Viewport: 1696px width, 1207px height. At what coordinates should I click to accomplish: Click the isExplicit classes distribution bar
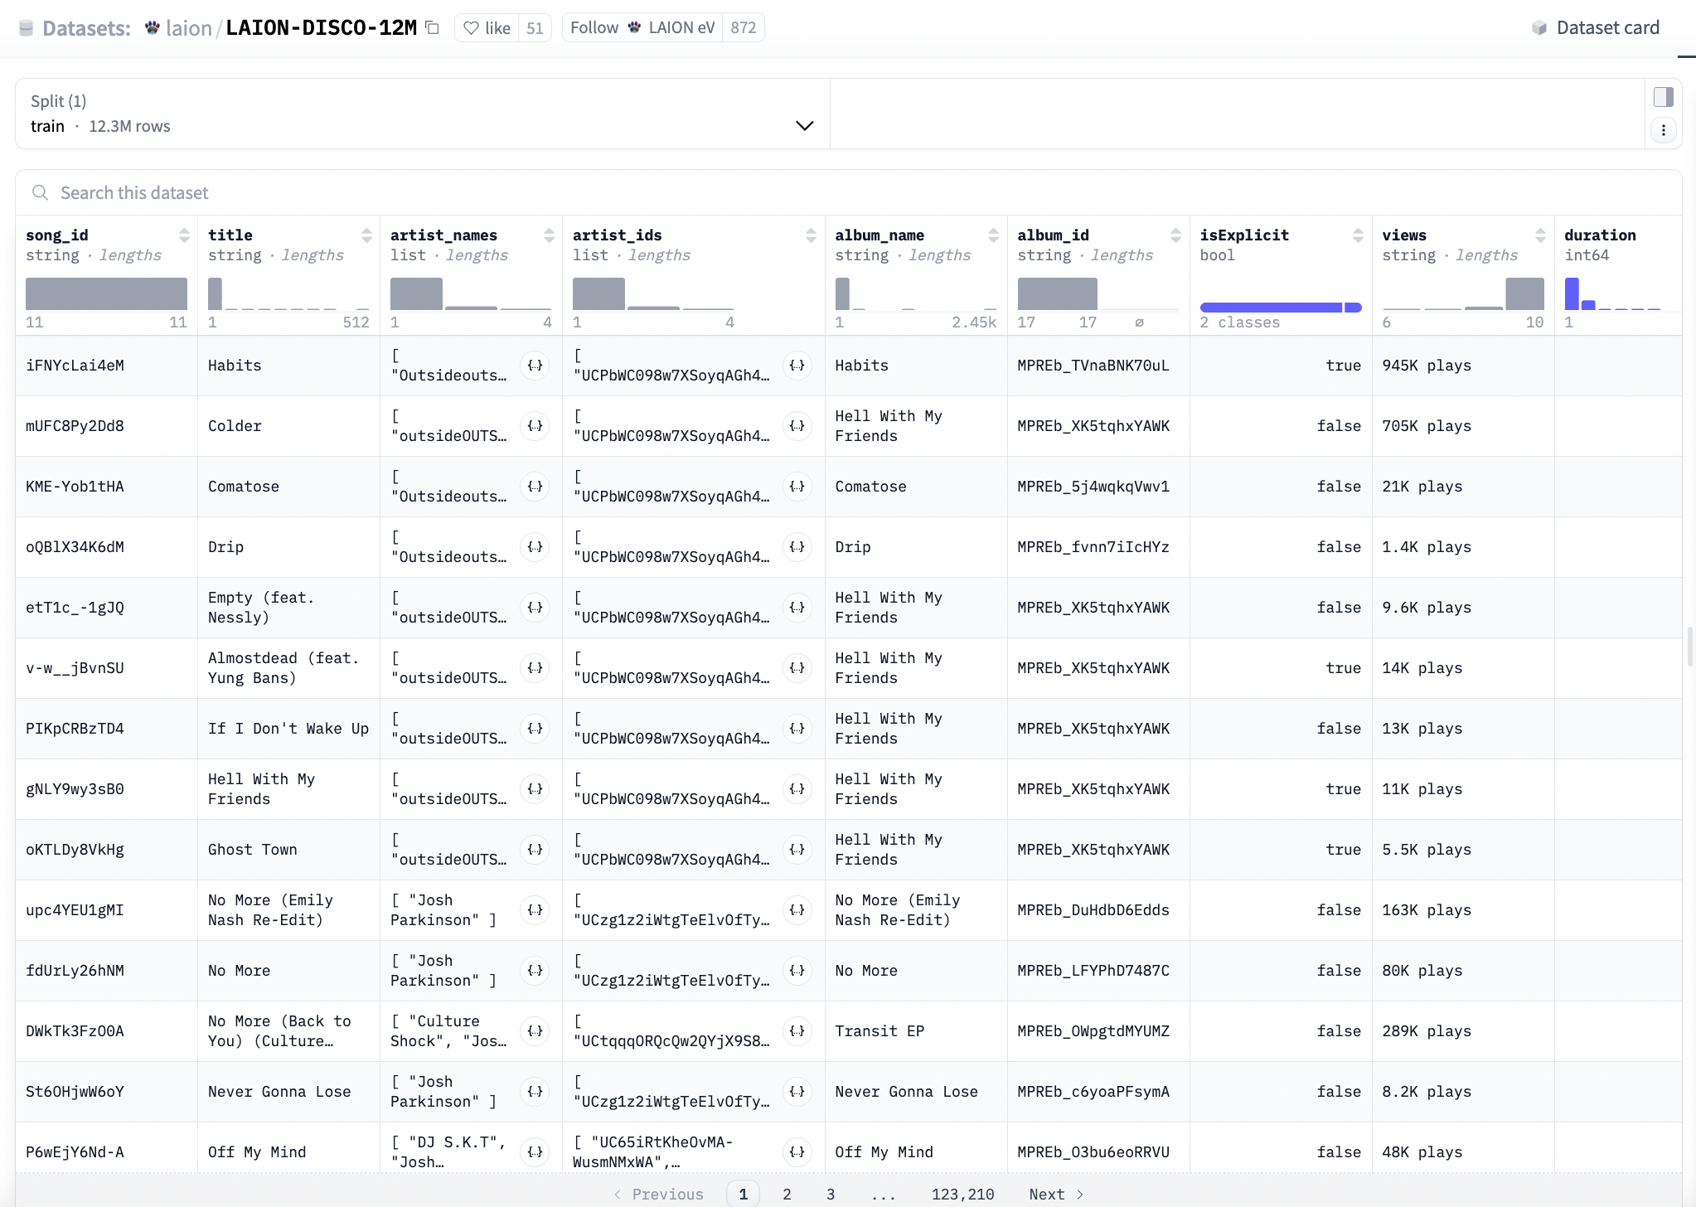click(x=1281, y=308)
